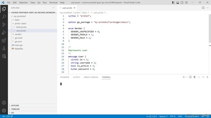The width and height of the screenshot is (211, 118).
Task: Click the my-protobuf breadcrumb
Action: (x=66, y=12)
